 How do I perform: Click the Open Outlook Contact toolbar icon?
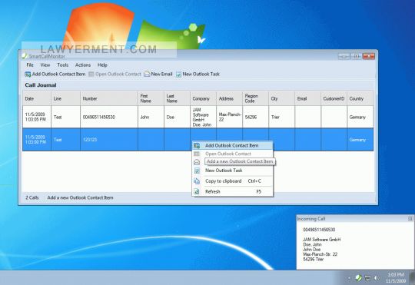pos(91,75)
